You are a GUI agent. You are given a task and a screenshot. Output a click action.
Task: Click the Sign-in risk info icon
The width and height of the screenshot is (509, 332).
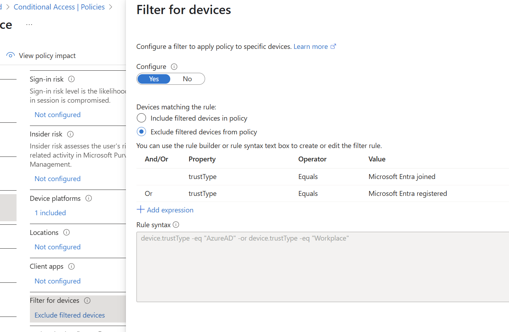(71, 79)
